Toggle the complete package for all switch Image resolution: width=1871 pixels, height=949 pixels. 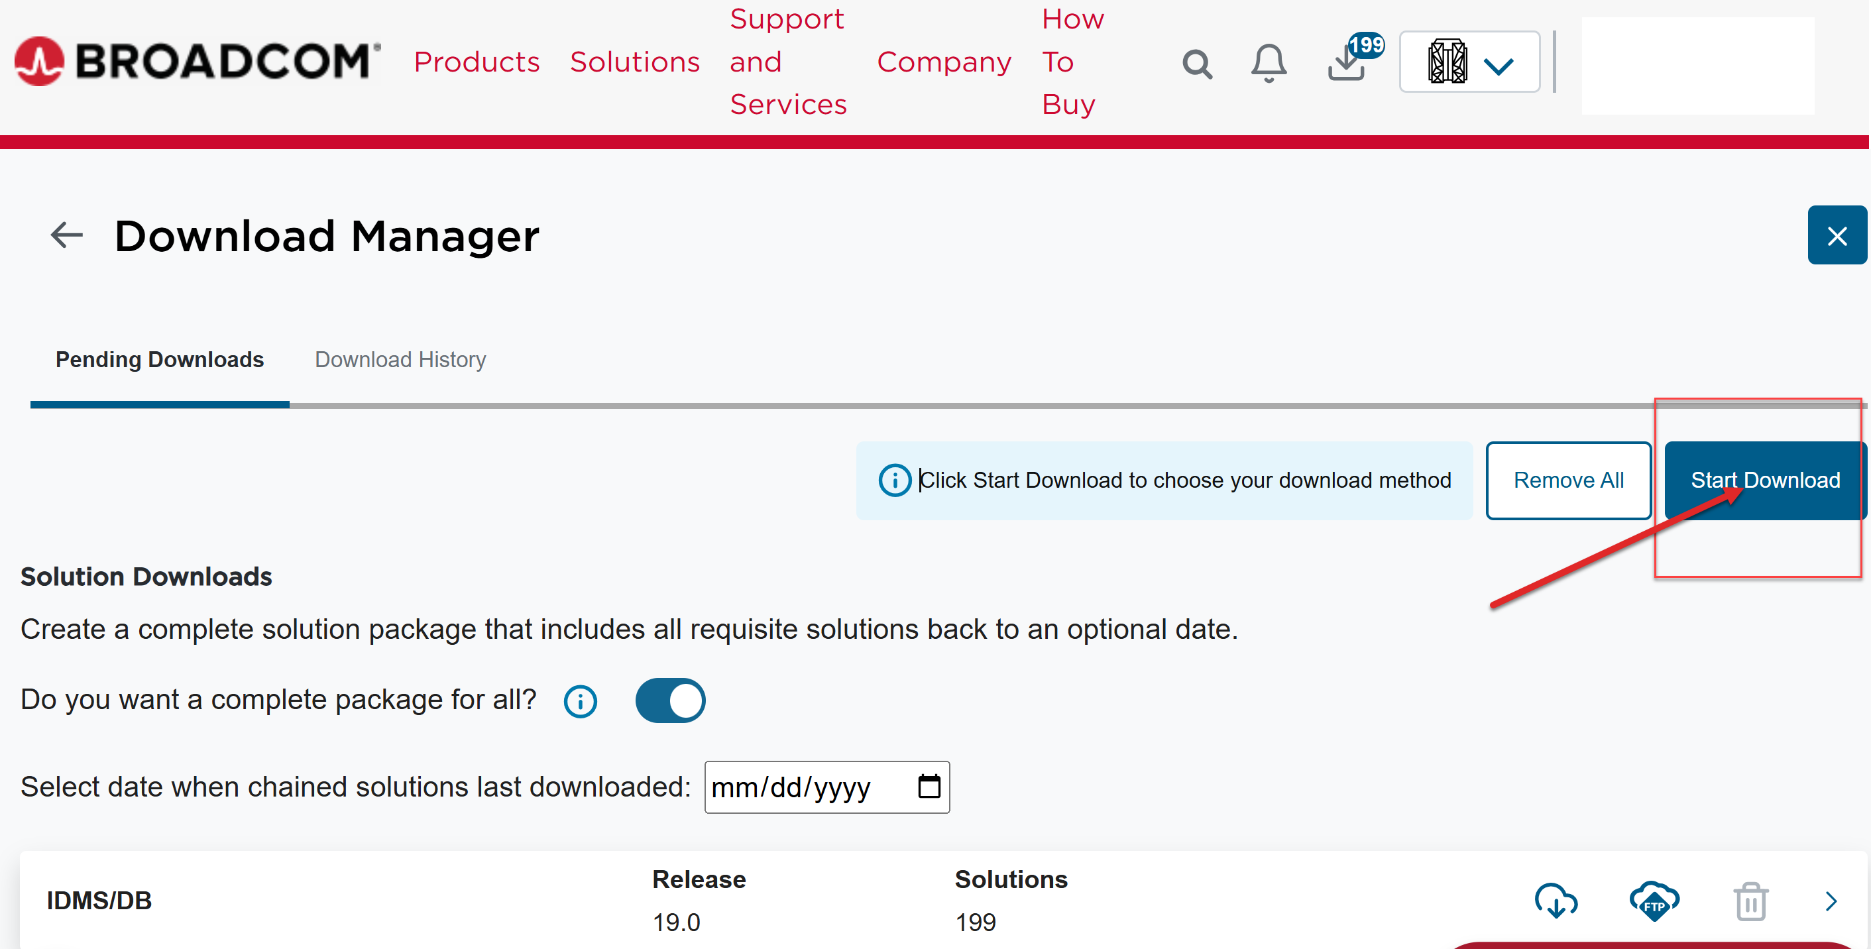click(669, 700)
